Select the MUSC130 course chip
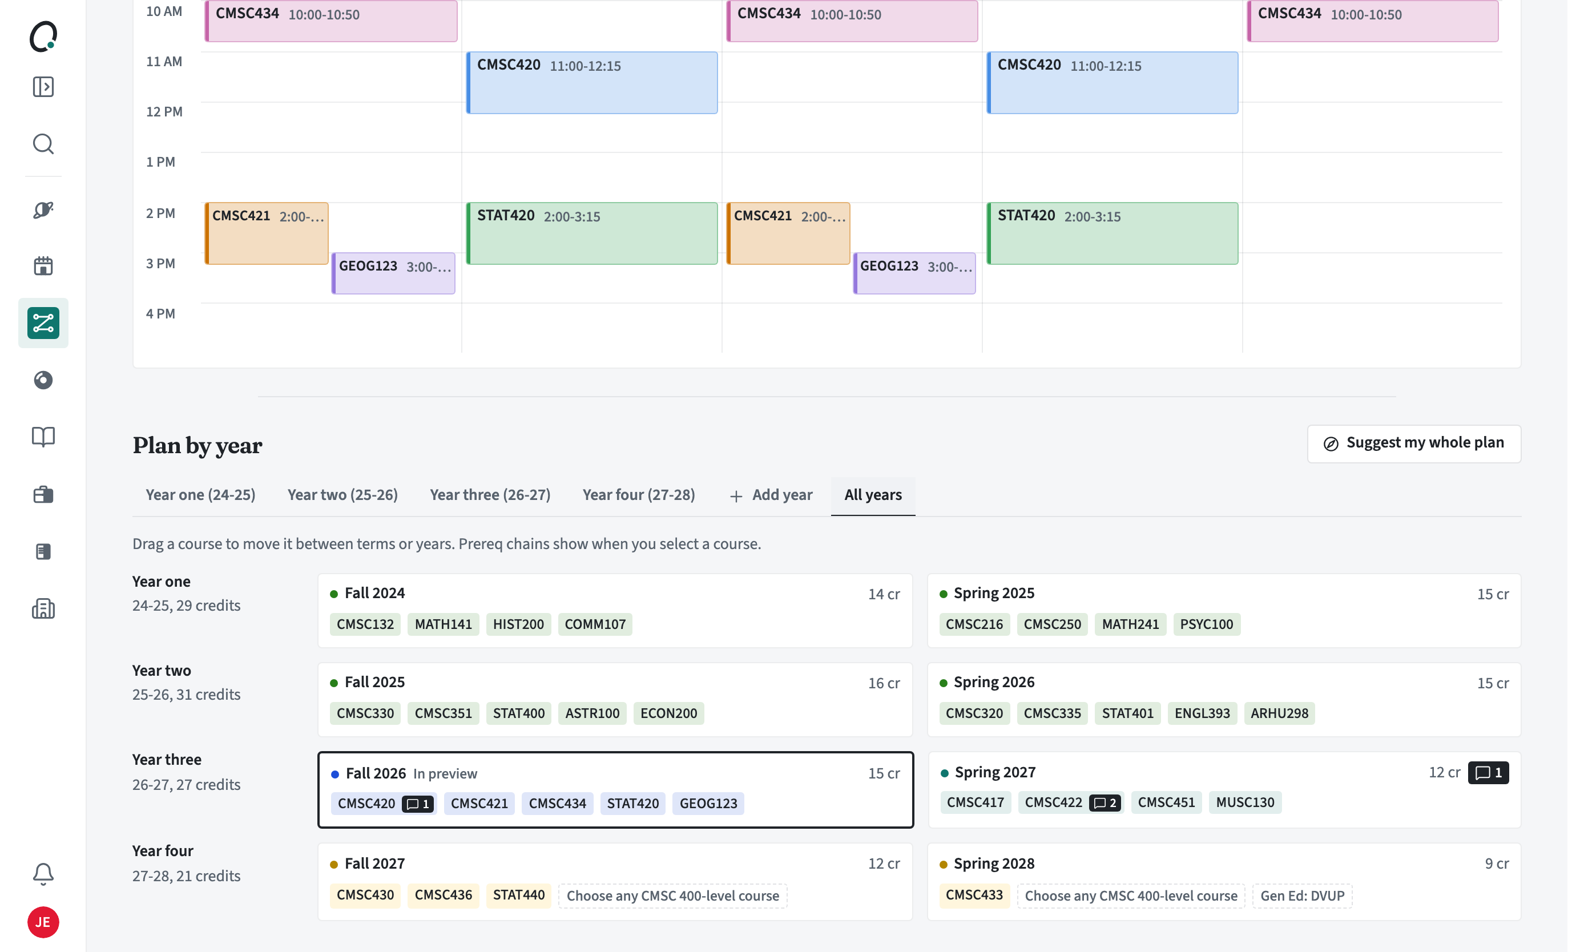Screen dimensions: 1580x952 coord(1244,802)
